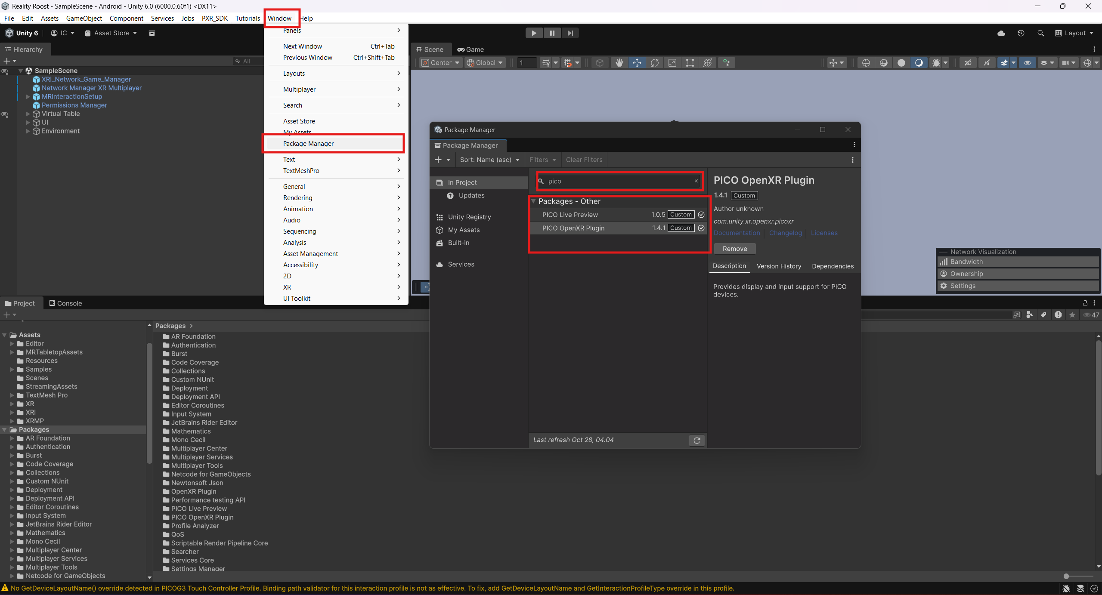Click the Package Manager refresh button

coord(697,440)
